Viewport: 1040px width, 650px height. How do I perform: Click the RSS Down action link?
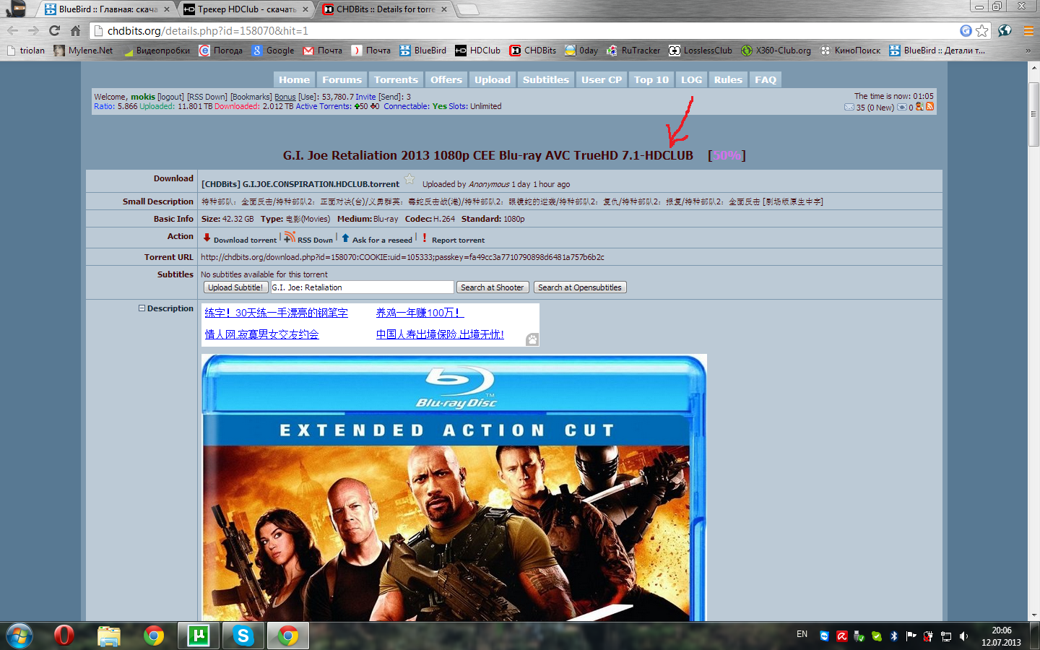point(308,238)
